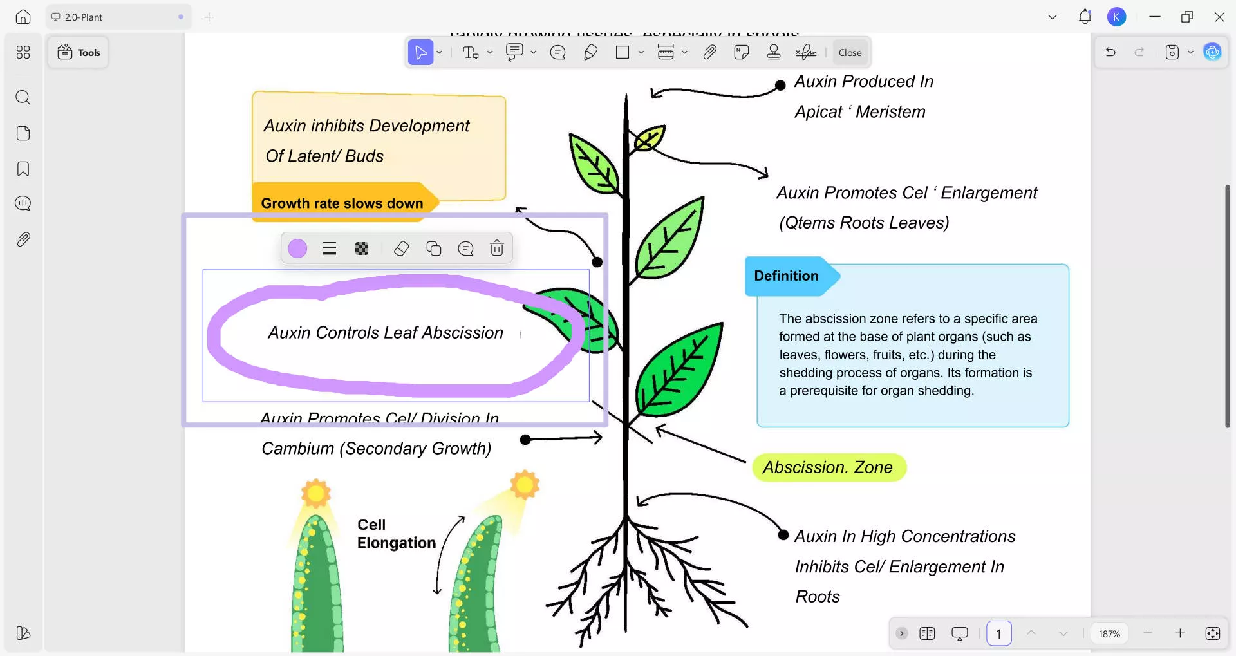Show the bookmarks panel
This screenshot has width=1236, height=656.
coord(23,169)
